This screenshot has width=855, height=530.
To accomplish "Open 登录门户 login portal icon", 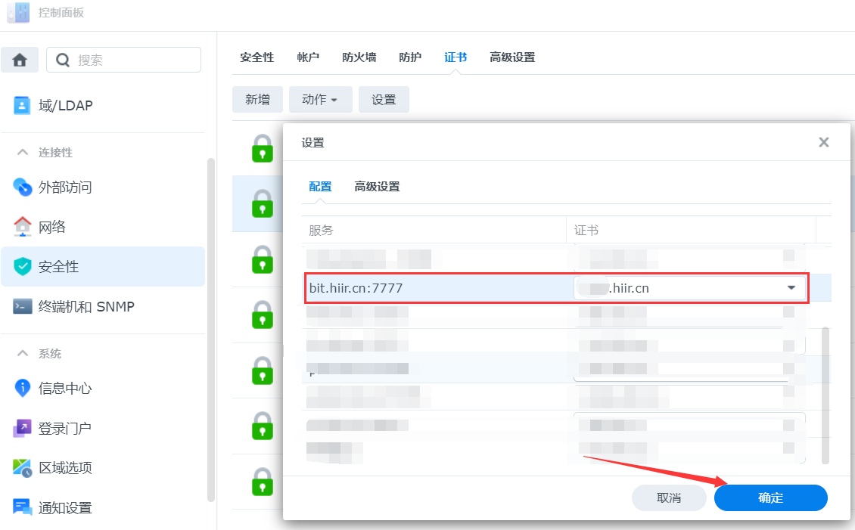I will 23,428.
